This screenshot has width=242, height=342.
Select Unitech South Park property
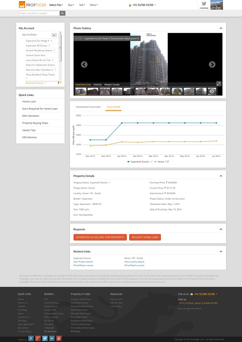(36, 55)
